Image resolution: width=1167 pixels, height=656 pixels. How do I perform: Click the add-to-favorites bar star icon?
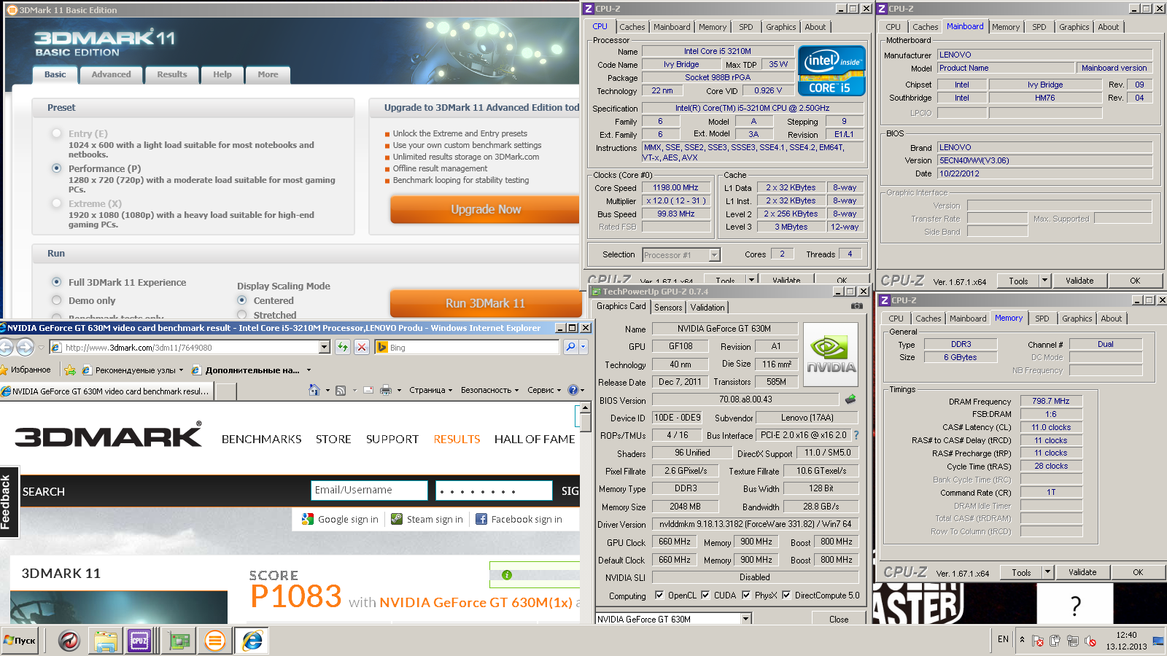point(70,370)
